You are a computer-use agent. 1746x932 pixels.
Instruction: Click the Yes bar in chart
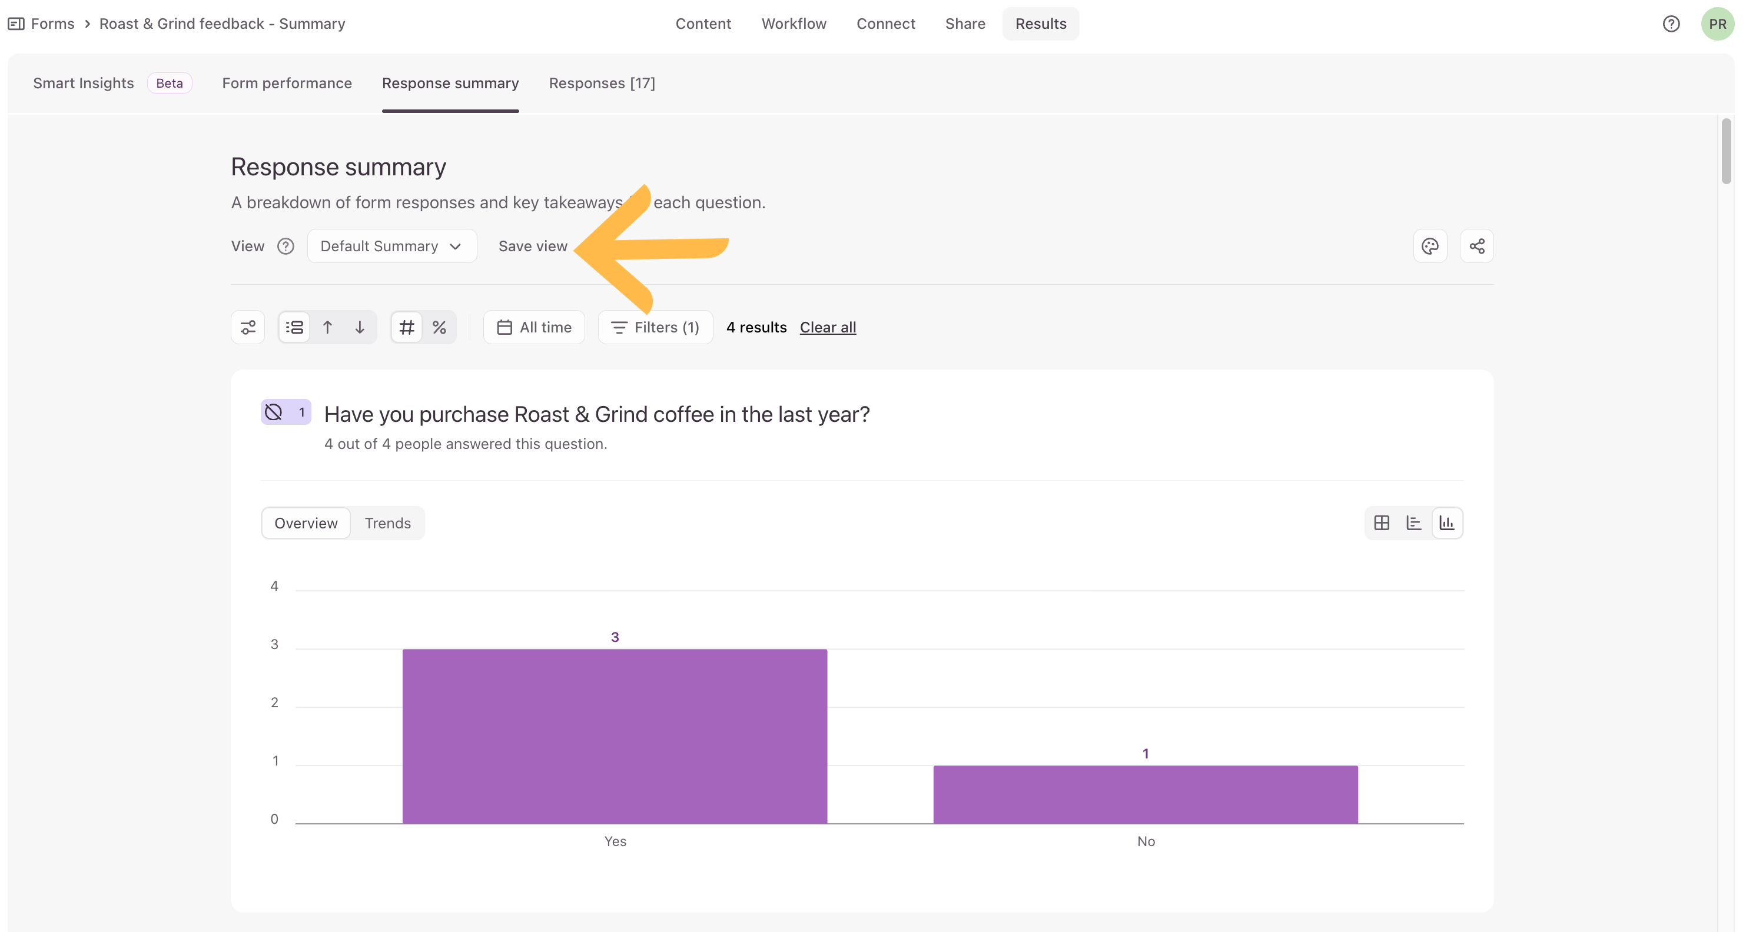pyautogui.click(x=615, y=736)
